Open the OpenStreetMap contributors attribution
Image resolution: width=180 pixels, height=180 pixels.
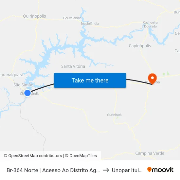pos(33,156)
